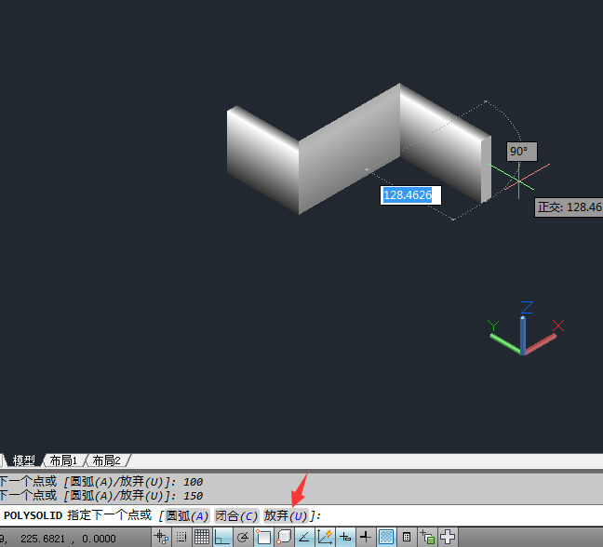Screen dimensions: 603x547
Task: Toggle Lineweight display icon
Action: pos(366,537)
